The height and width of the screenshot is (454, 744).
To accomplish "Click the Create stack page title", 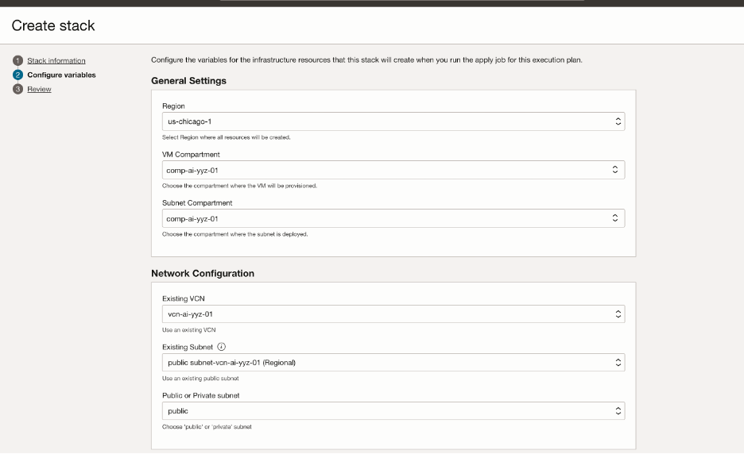I will (53, 26).
